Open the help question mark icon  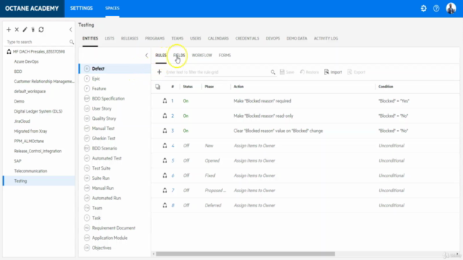pyautogui.click(x=436, y=8)
